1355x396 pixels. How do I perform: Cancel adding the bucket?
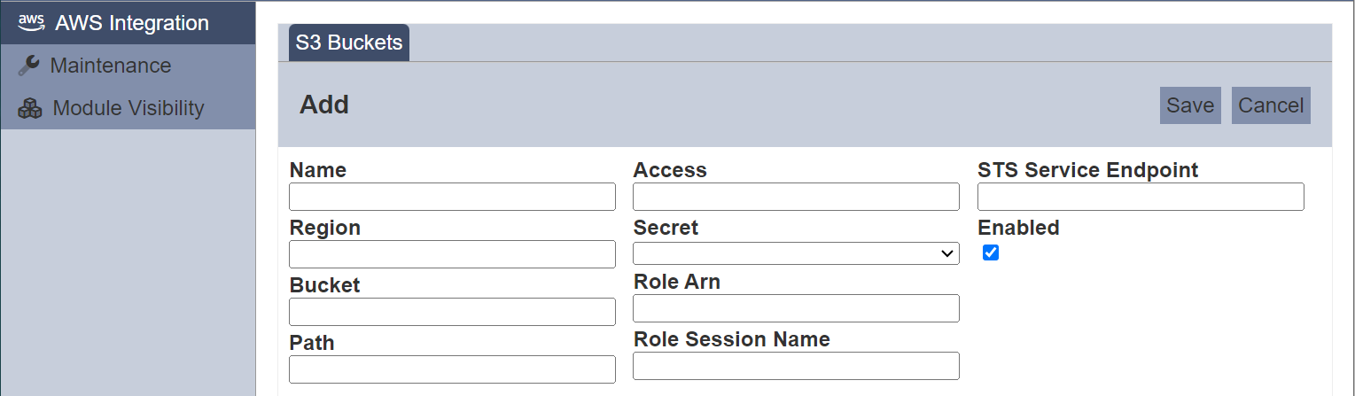point(1271,105)
